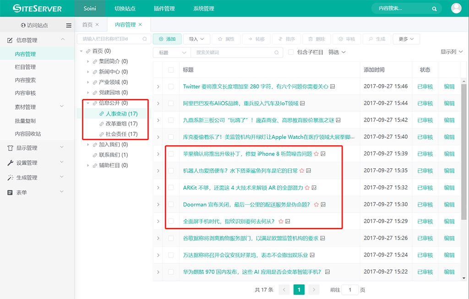Close the 内容管理 tab
469x299 pixels.
click(x=140, y=25)
